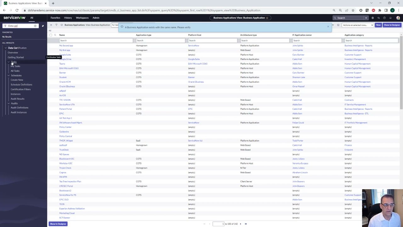Open the Tea Tree Inspection Plan record
The image size is (403, 227).
(x=70, y=182)
